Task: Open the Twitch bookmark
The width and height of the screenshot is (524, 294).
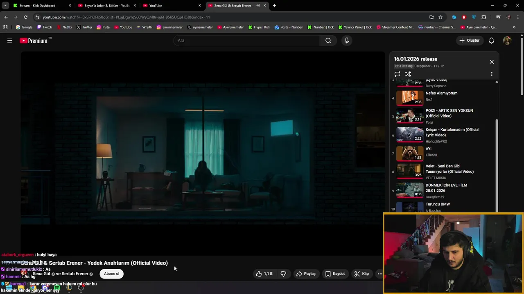Action: coord(45,27)
